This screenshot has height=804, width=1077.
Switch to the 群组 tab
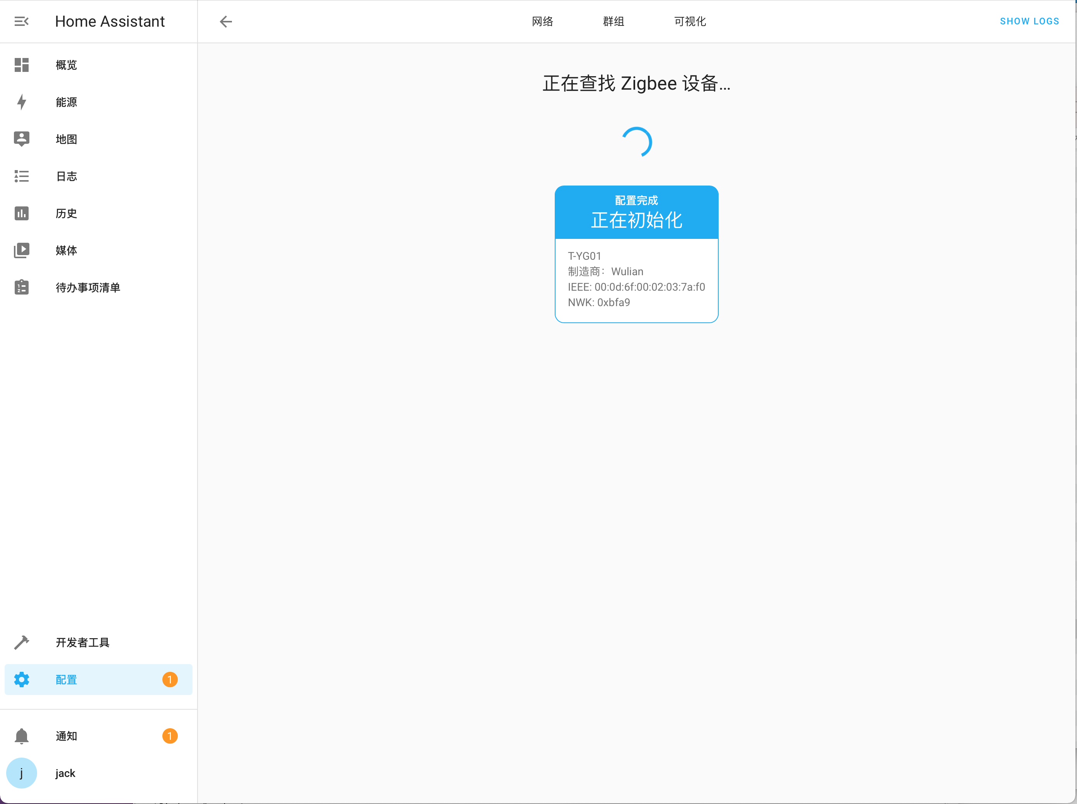(613, 21)
